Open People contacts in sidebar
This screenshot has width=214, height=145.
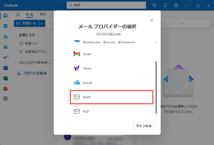point(5,36)
